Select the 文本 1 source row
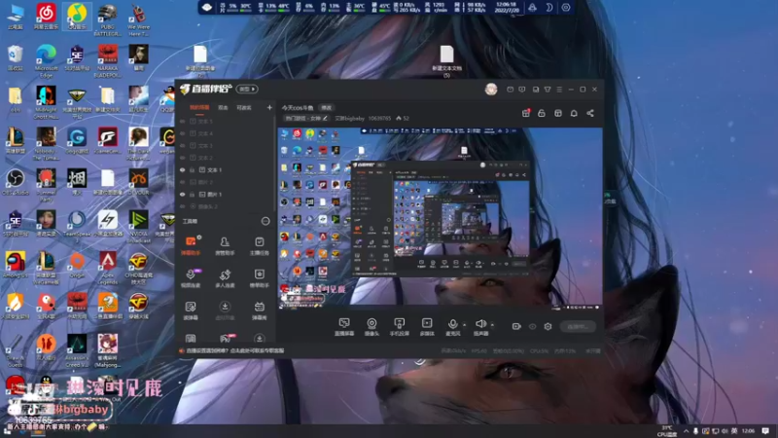Screen dimensions: 778x438 click(x=226, y=169)
